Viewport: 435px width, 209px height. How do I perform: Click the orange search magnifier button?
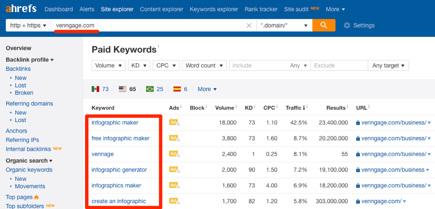coord(324,25)
